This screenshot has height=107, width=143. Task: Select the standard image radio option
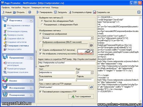40,34
